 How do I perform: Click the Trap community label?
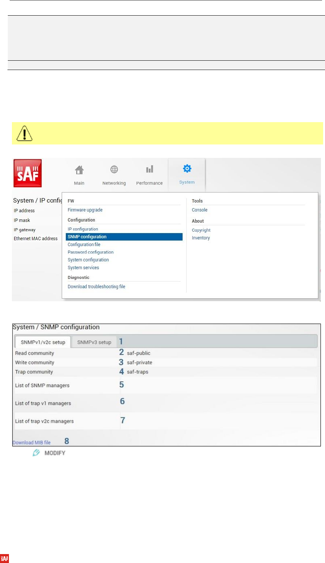34,372
